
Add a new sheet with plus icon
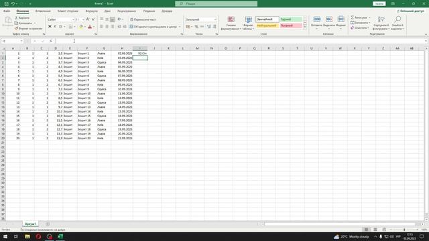tap(48, 224)
